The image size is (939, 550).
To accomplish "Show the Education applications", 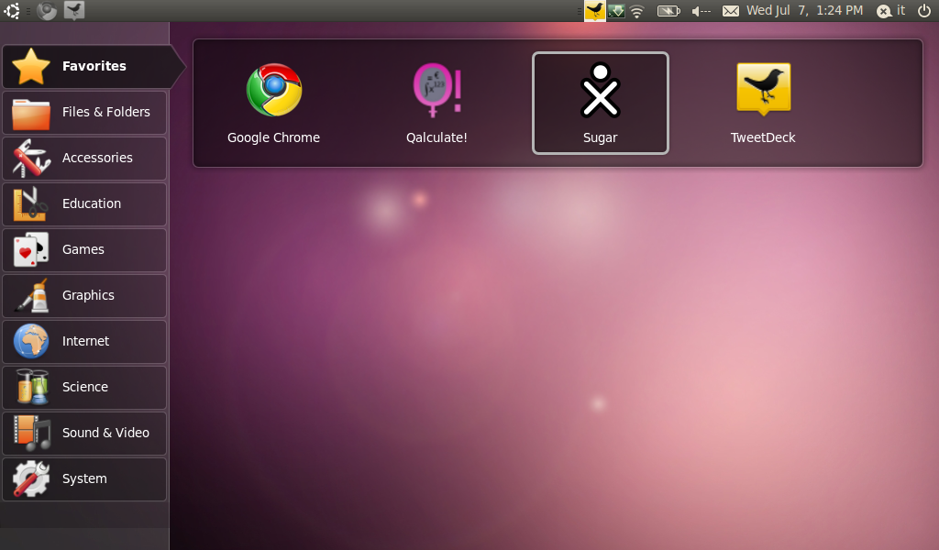I will coord(84,204).
